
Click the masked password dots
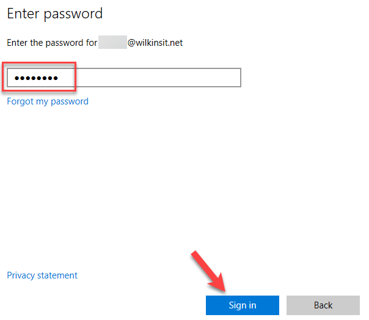[36, 78]
